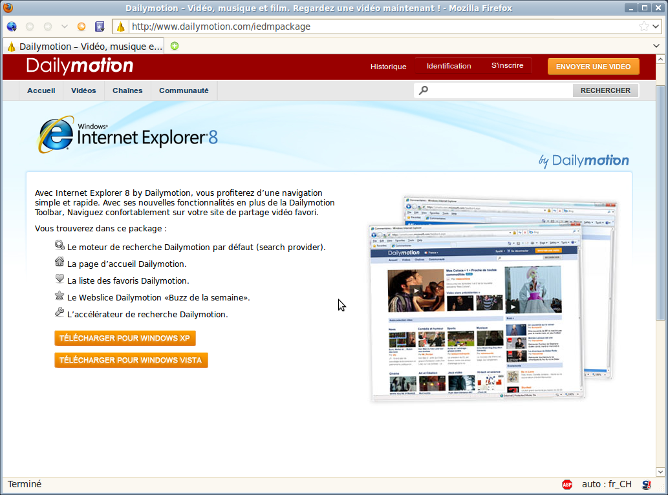Click TÉLÉCHARGER POUR WINDOWS VISTA button

(131, 360)
